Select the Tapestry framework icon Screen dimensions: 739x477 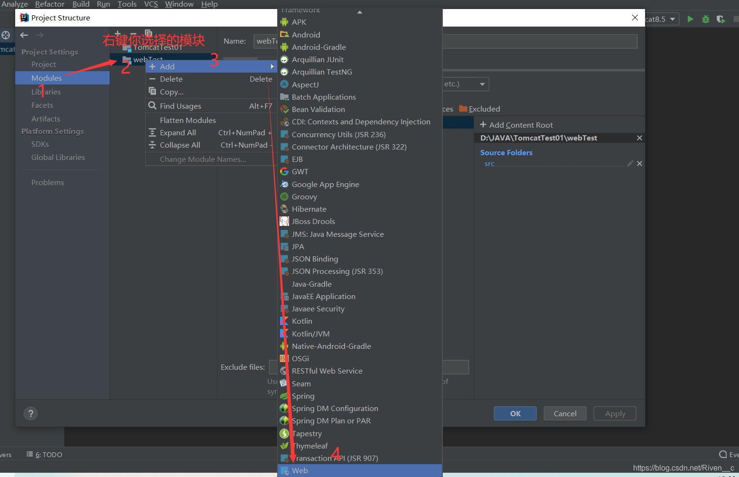(x=284, y=433)
